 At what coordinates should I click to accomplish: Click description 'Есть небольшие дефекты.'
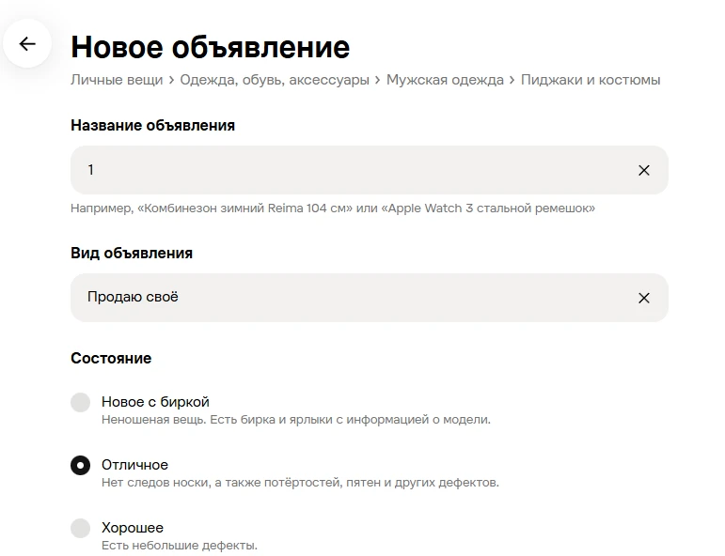180,546
